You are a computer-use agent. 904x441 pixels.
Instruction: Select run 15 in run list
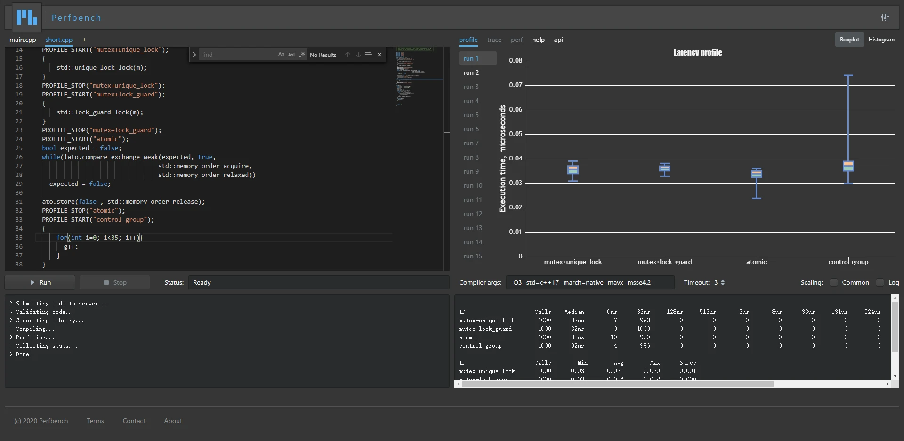point(477,256)
